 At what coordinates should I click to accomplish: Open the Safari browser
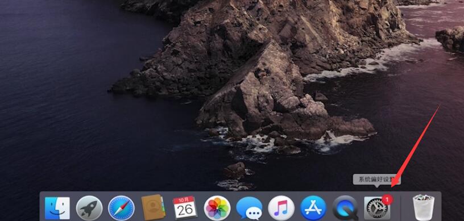[x=121, y=208]
